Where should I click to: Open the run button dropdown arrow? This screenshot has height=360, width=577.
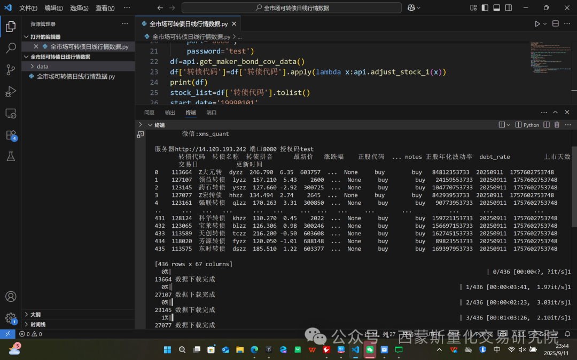pos(545,24)
